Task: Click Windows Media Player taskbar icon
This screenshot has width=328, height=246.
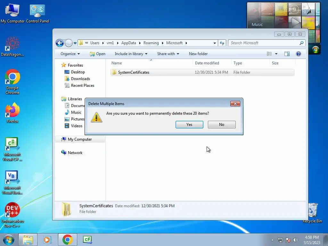Action: pos(47,240)
